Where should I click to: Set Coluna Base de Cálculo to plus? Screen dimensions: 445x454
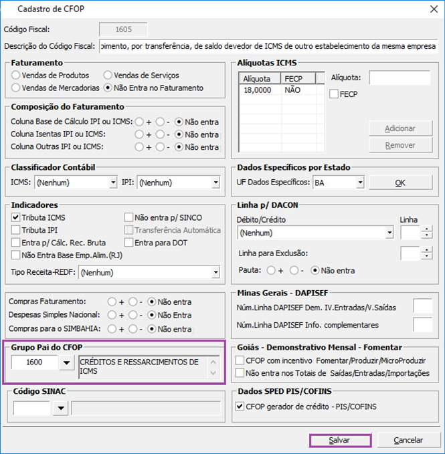point(139,122)
